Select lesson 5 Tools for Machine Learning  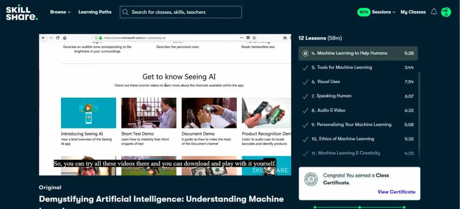pyautogui.click(x=358, y=68)
